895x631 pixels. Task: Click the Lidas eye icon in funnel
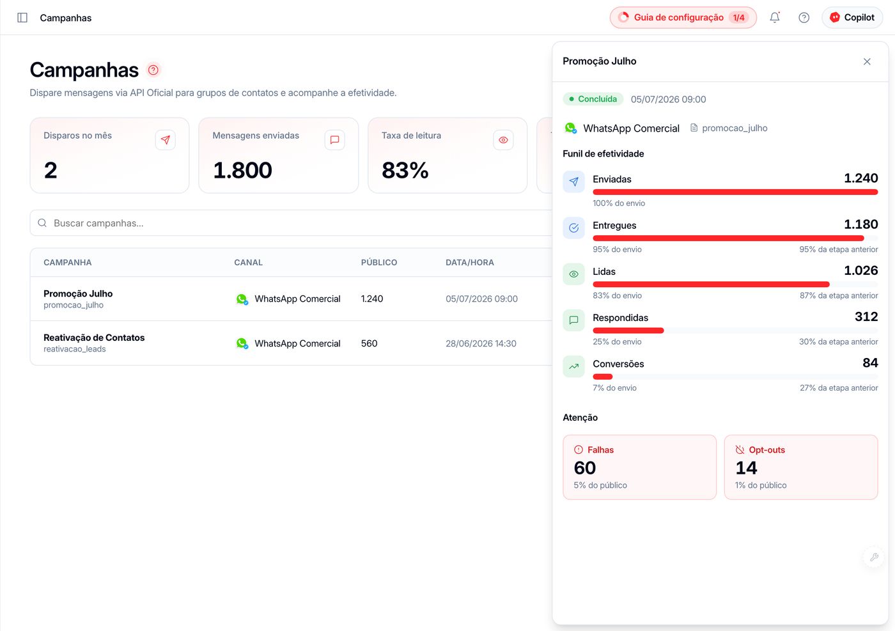tap(574, 274)
